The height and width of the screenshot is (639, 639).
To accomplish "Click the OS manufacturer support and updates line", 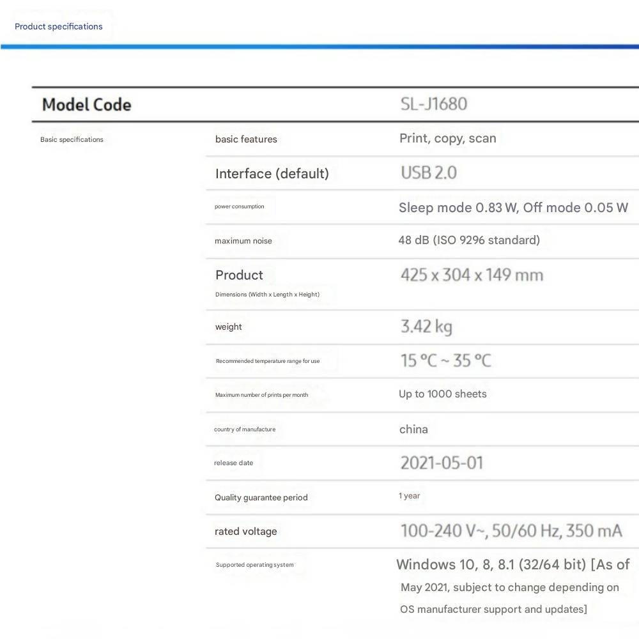I will [x=493, y=609].
